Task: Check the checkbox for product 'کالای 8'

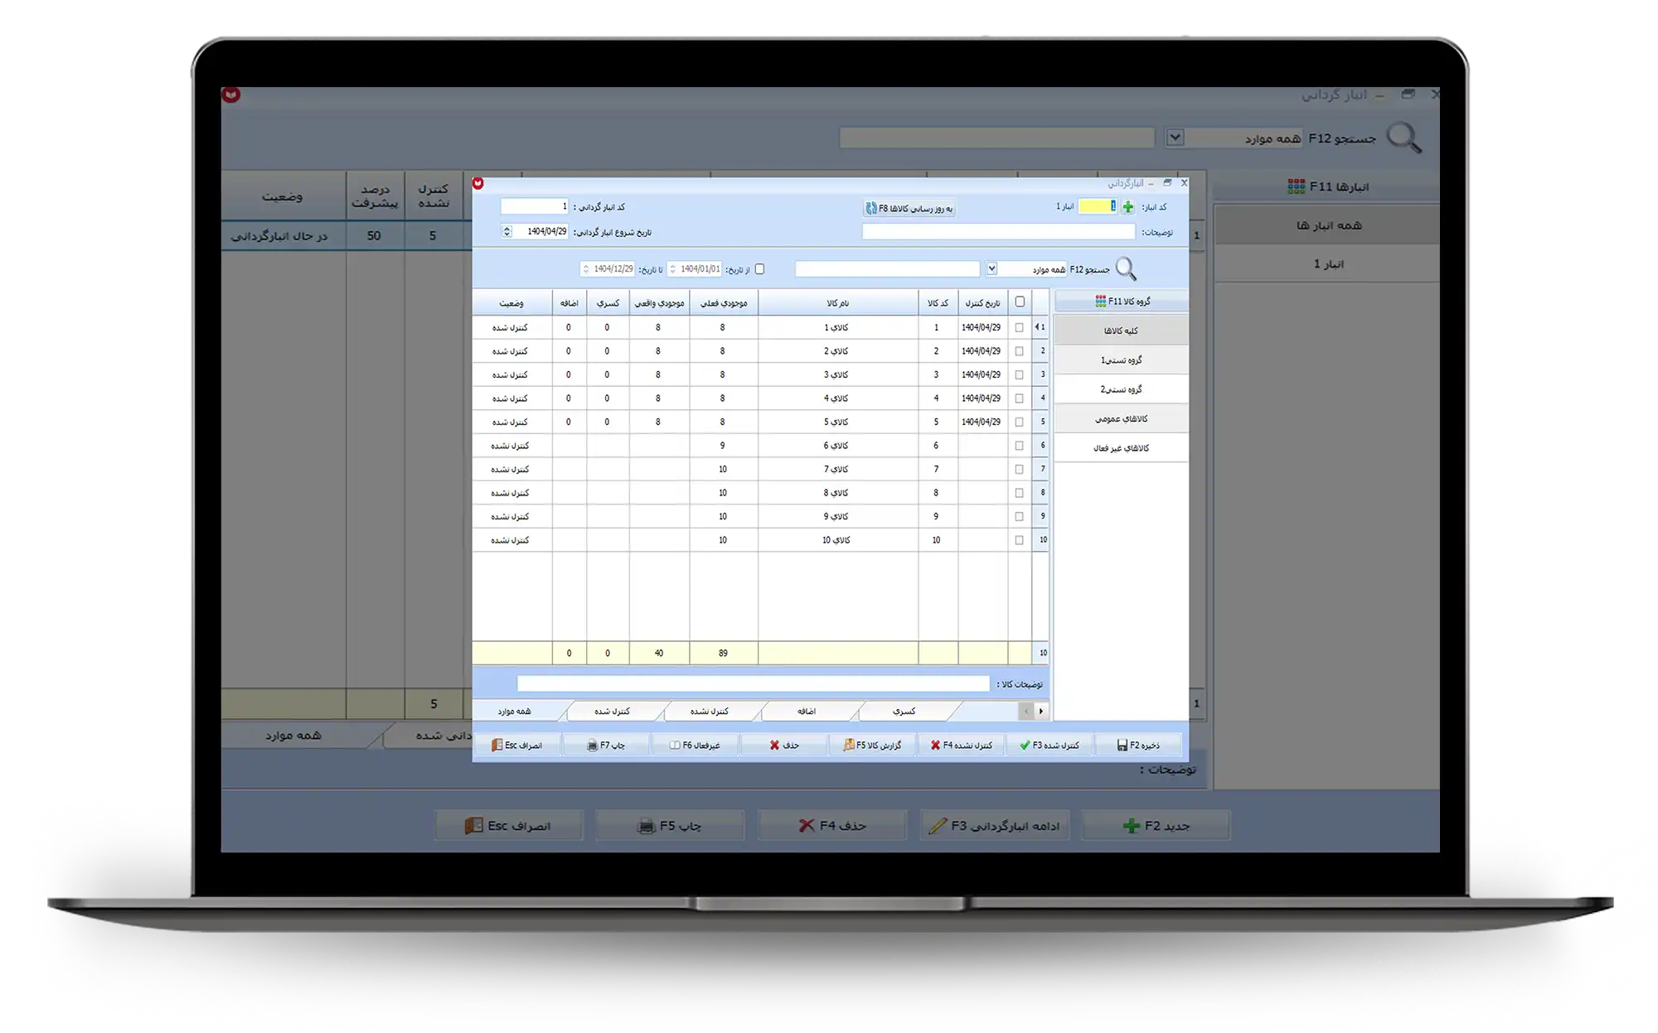Action: point(1020,493)
